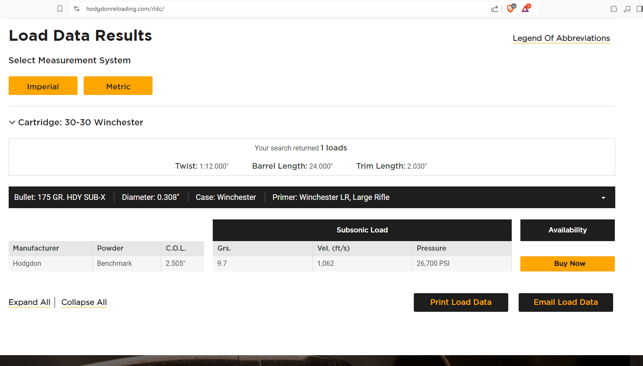This screenshot has width=643, height=366.
Task: Click Email Load Data button
Action: point(565,302)
